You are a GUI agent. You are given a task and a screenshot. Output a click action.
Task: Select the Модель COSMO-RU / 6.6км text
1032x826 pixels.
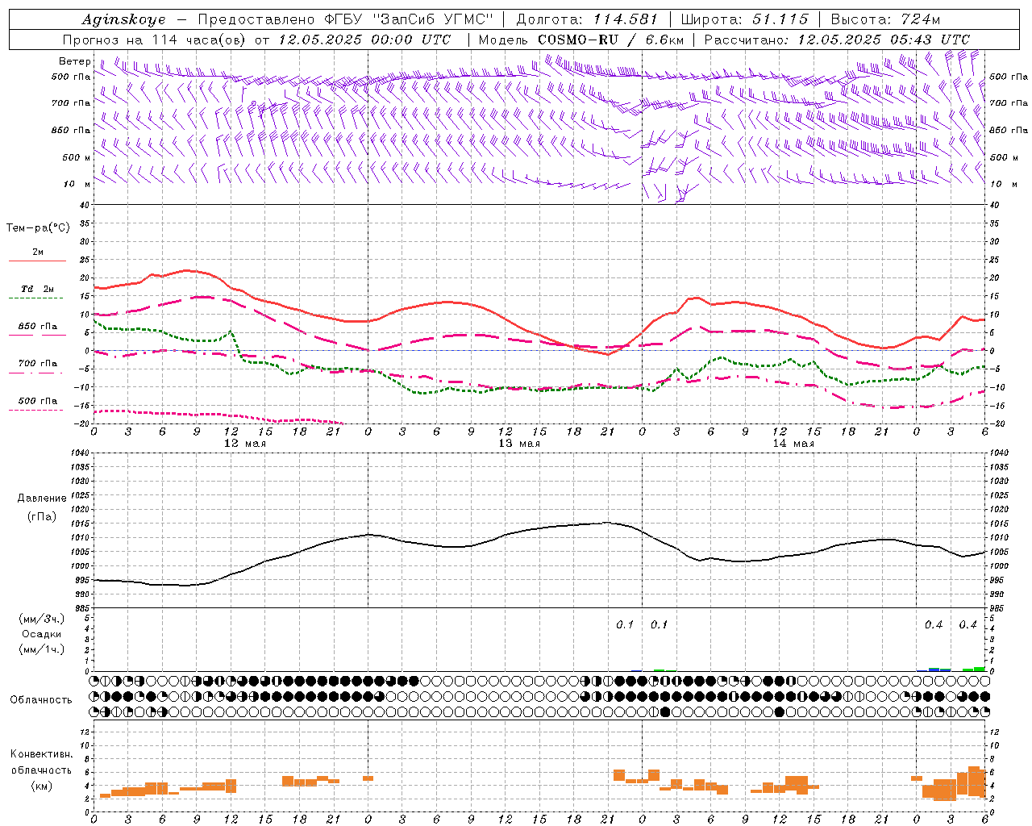(x=580, y=40)
